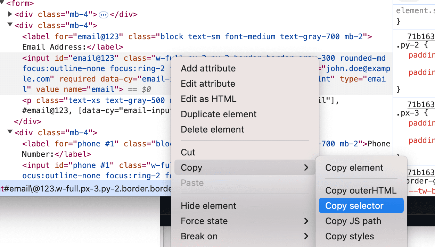The height and width of the screenshot is (247, 435).
Task: Select the p class="text-xs text-gray-500" node
Action: [97, 100]
